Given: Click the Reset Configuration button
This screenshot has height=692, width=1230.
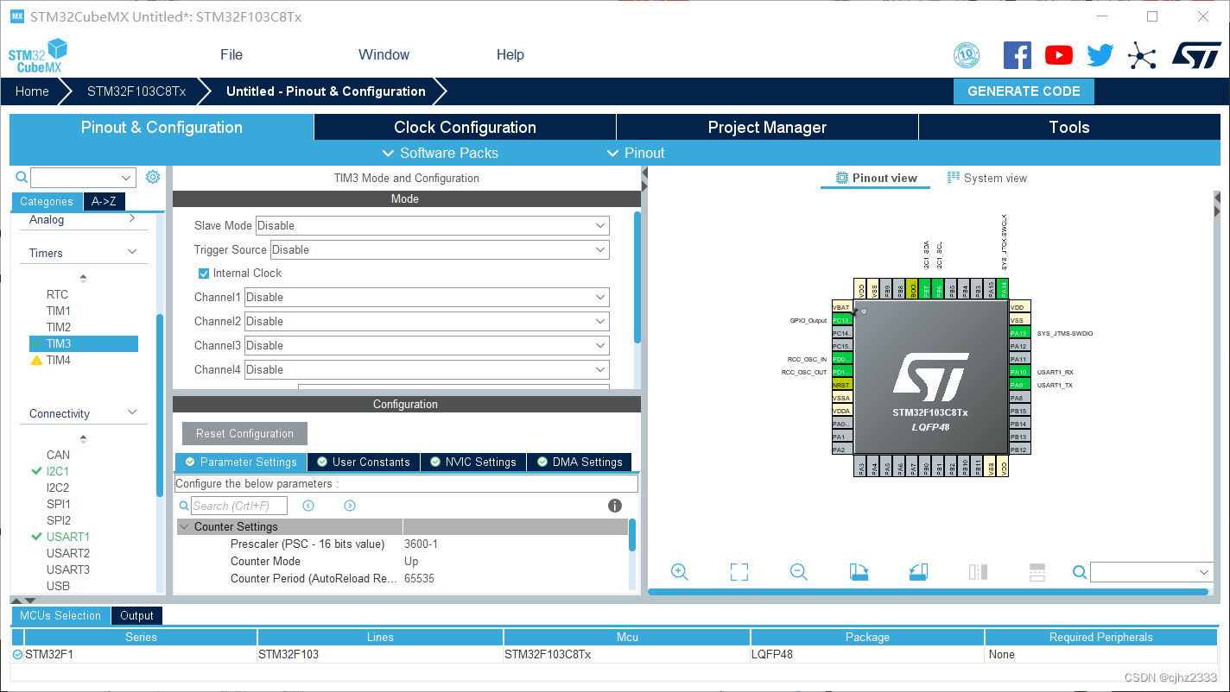Looking at the screenshot, I should (x=244, y=433).
